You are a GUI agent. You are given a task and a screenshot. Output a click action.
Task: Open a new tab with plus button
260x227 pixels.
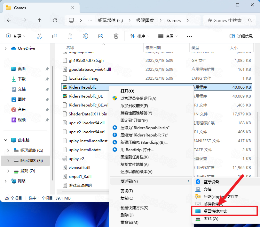click(x=87, y=8)
